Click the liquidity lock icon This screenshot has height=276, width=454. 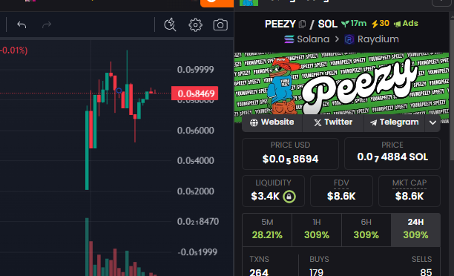pos(289,197)
